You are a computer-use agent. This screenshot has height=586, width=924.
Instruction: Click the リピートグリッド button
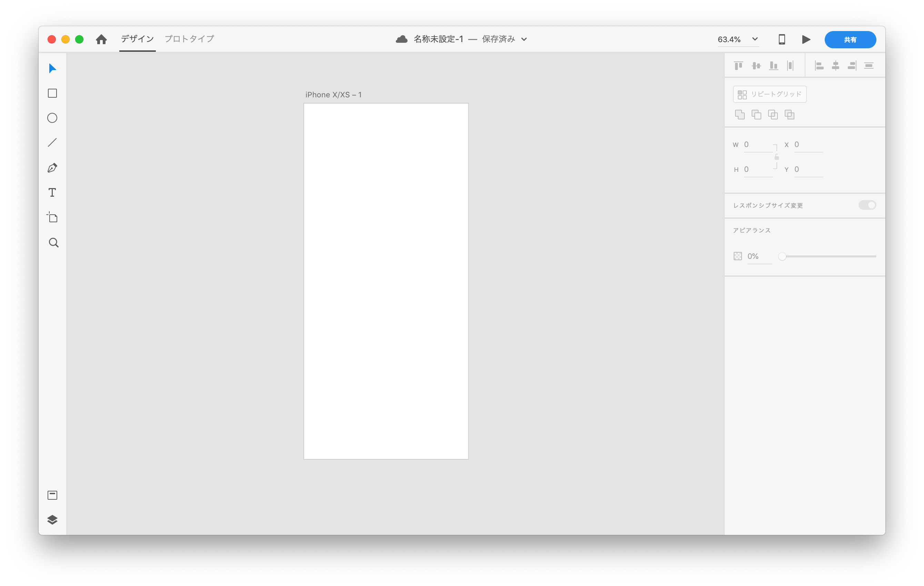770,94
